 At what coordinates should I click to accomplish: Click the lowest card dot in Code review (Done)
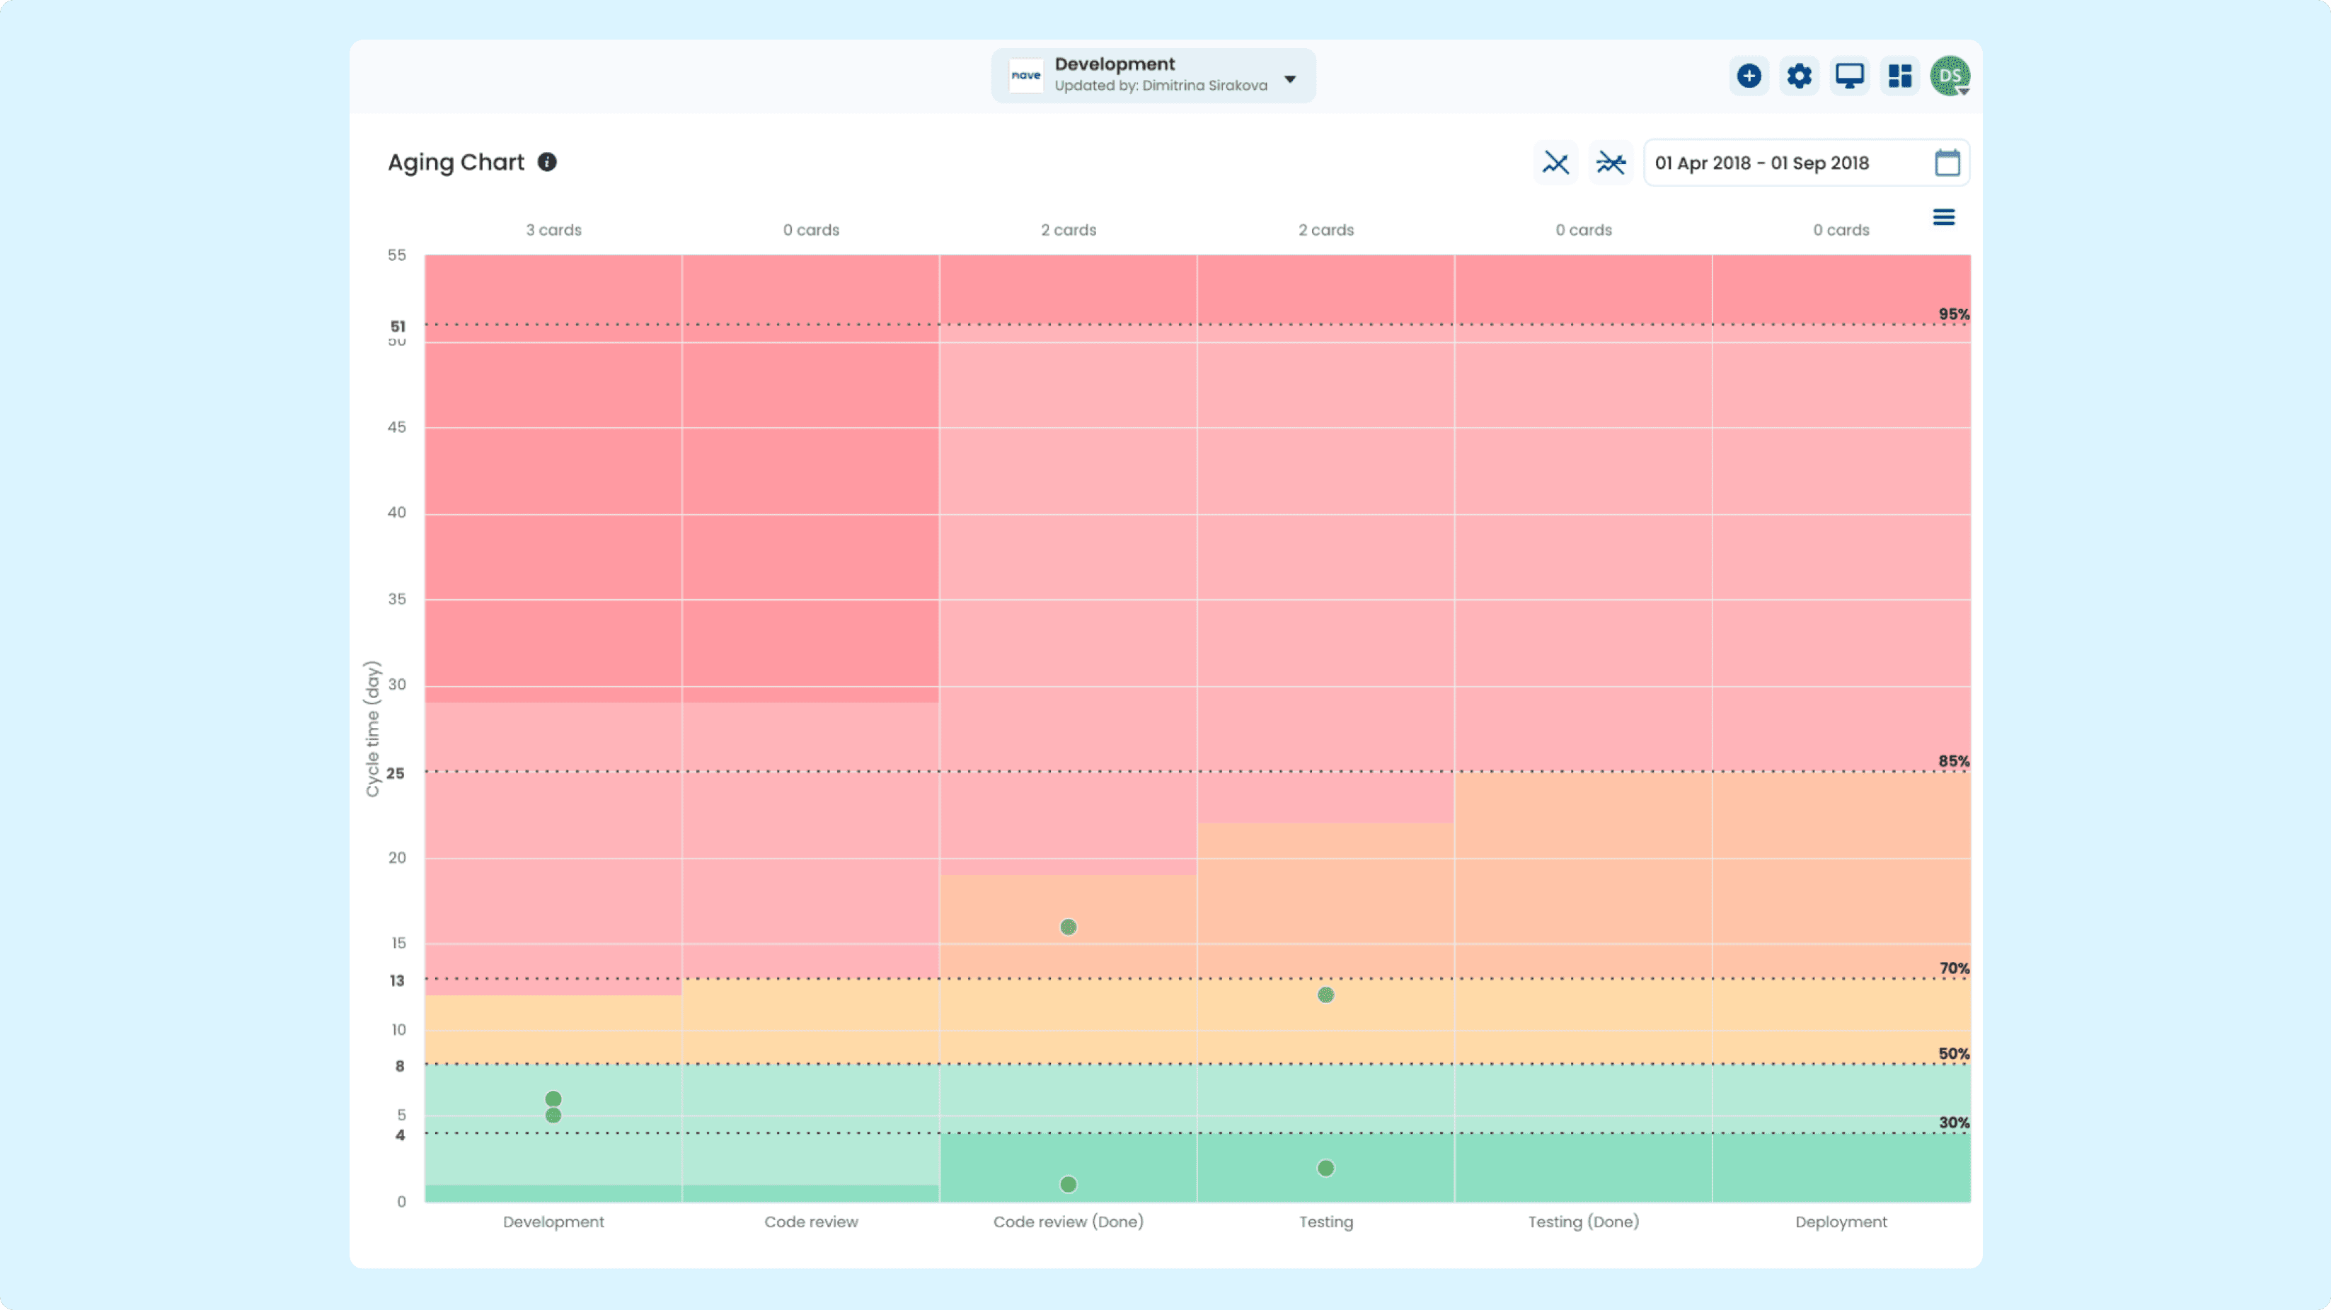coord(1068,1184)
